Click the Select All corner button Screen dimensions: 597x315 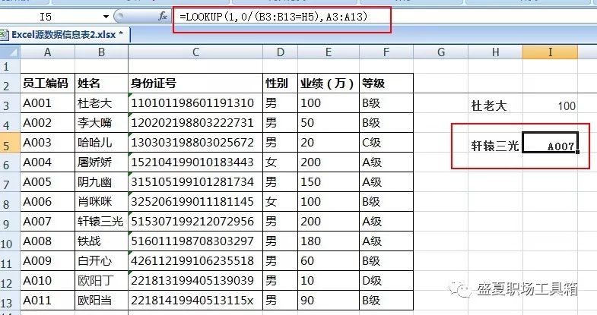click(x=10, y=52)
